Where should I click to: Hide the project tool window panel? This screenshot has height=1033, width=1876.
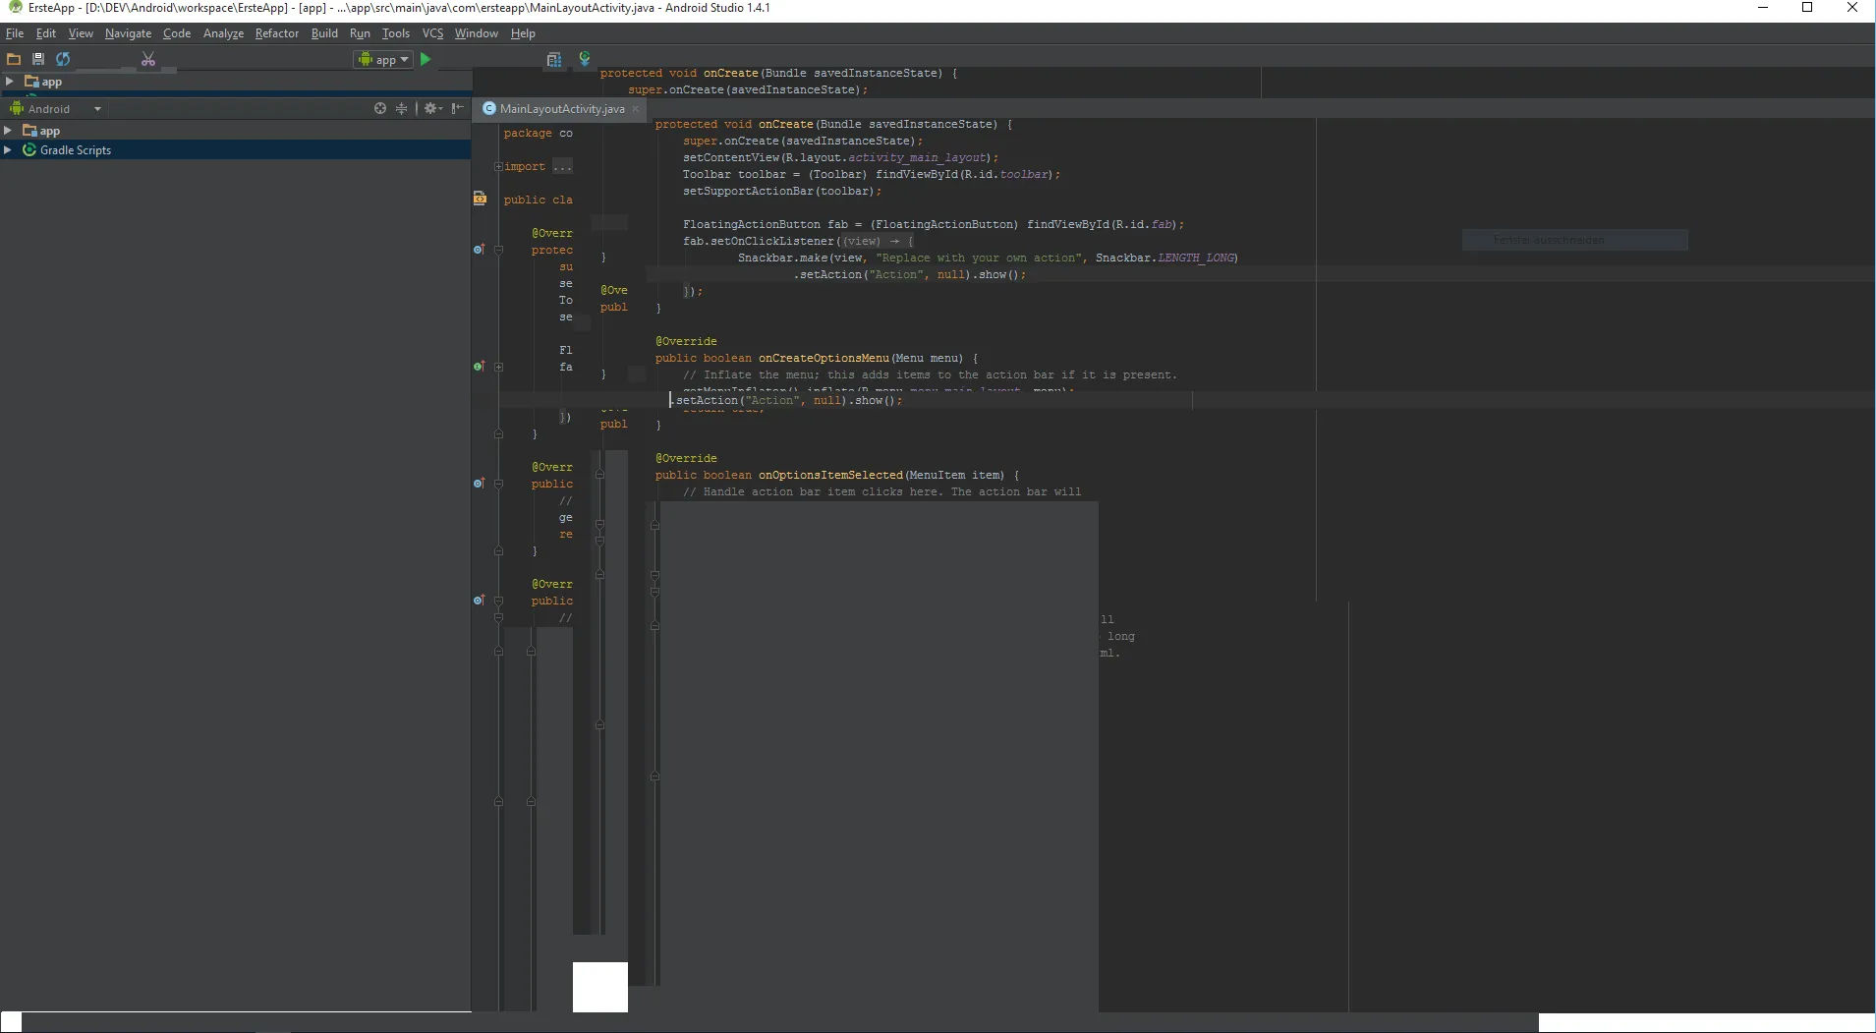point(457,109)
